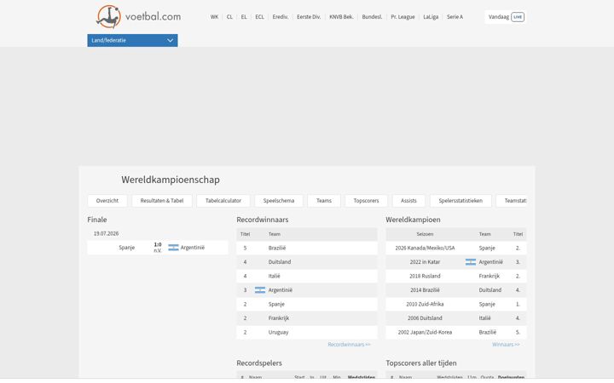Click 2026 Kanada/Mexiko/USA season

point(425,248)
